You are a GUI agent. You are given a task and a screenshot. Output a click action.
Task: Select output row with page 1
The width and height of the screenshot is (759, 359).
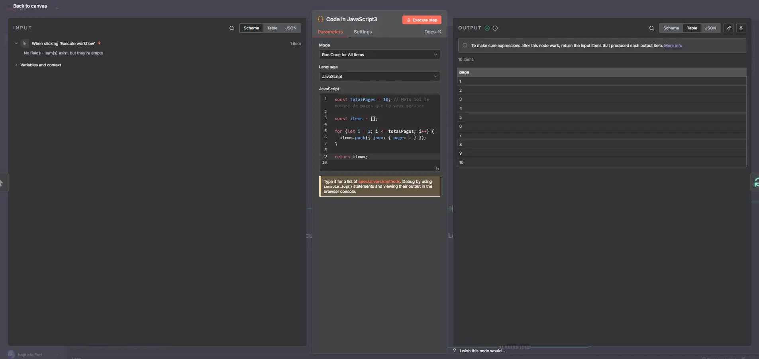pyautogui.click(x=602, y=81)
